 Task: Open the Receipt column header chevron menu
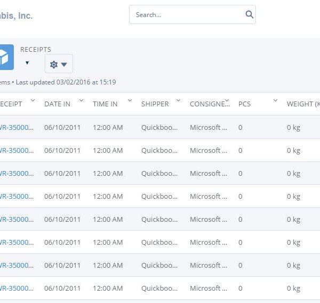click(x=33, y=100)
